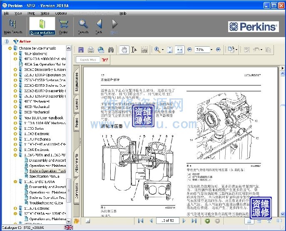Expand the New 1000 User Handbook node
The image size is (286, 231).
15,118
